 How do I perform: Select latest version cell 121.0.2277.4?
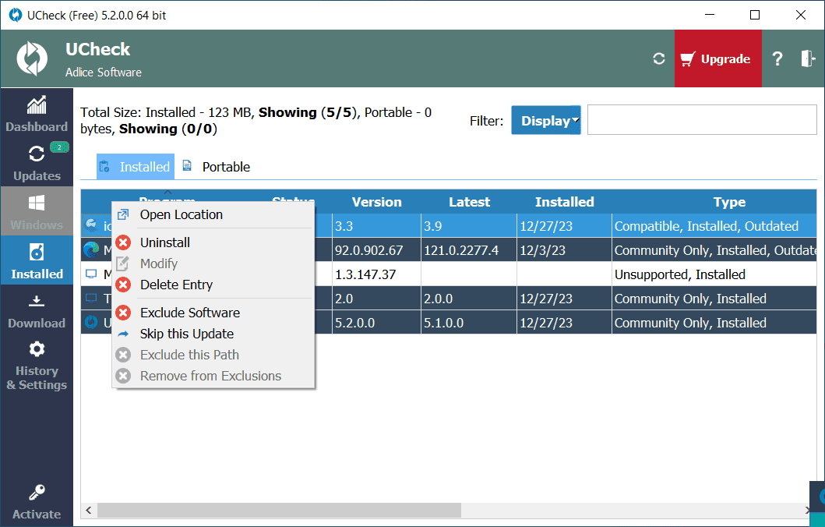point(469,250)
